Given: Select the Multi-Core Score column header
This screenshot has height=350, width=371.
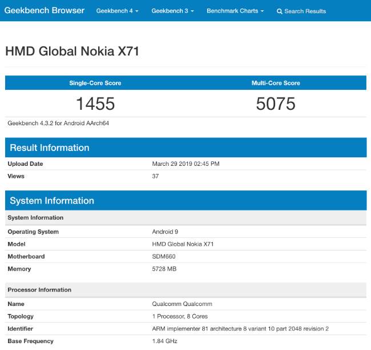Looking at the screenshot, I should pos(276,83).
